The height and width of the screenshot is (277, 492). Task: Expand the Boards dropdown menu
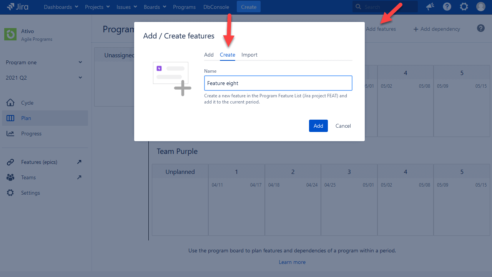pos(155,7)
